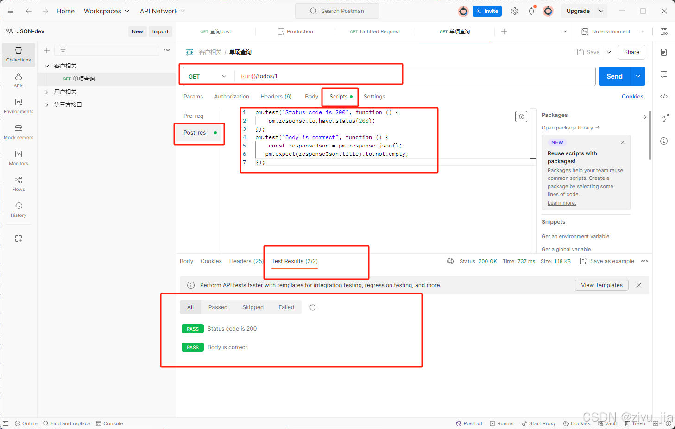Open the hamburger menu icon
Viewport: 675px width, 429px height.
[x=11, y=11]
